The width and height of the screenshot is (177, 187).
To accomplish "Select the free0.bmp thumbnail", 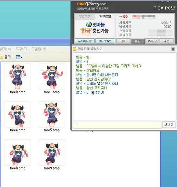I will point(18,76).
